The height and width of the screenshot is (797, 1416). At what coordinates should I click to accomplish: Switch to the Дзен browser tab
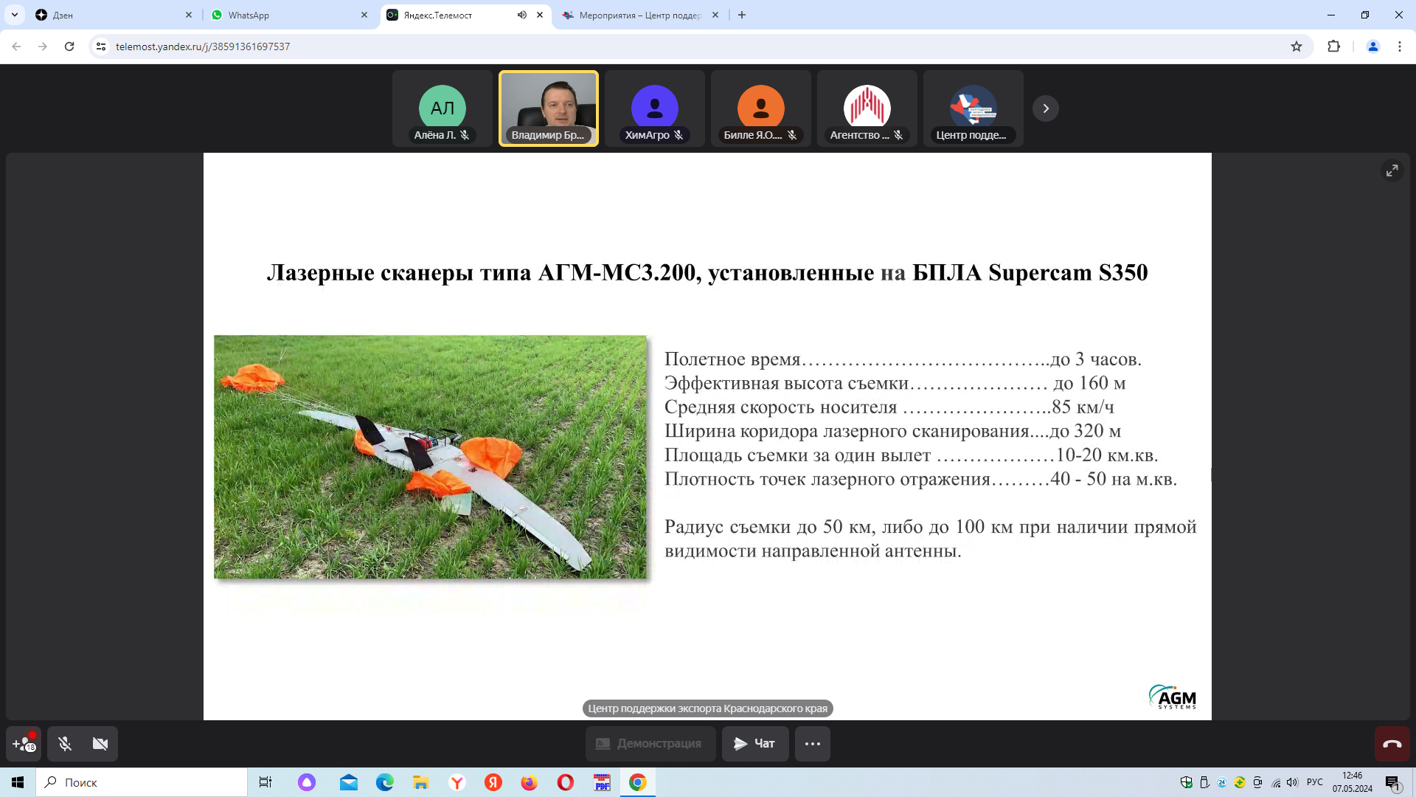(x=114, y=15)
